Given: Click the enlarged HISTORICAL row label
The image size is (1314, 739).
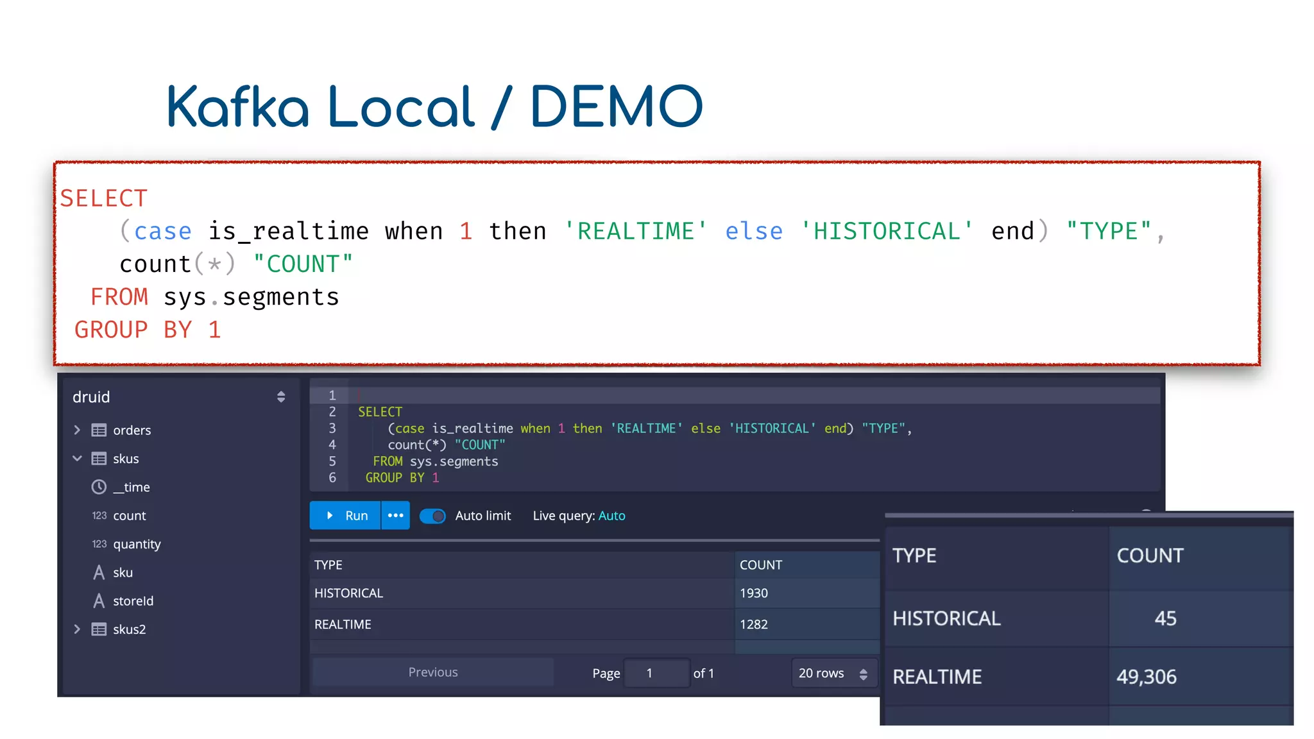Looking at the screenshot, I should [x=946, y=618].
